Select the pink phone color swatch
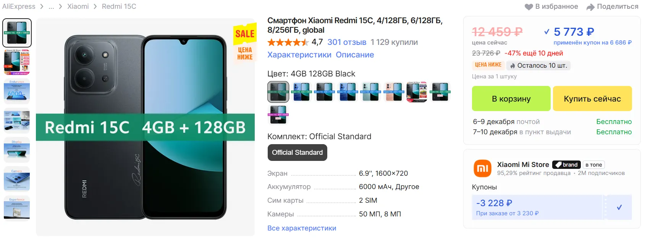Image resolution: width=645 pixels, height=240 pixels. coord(393,92)
